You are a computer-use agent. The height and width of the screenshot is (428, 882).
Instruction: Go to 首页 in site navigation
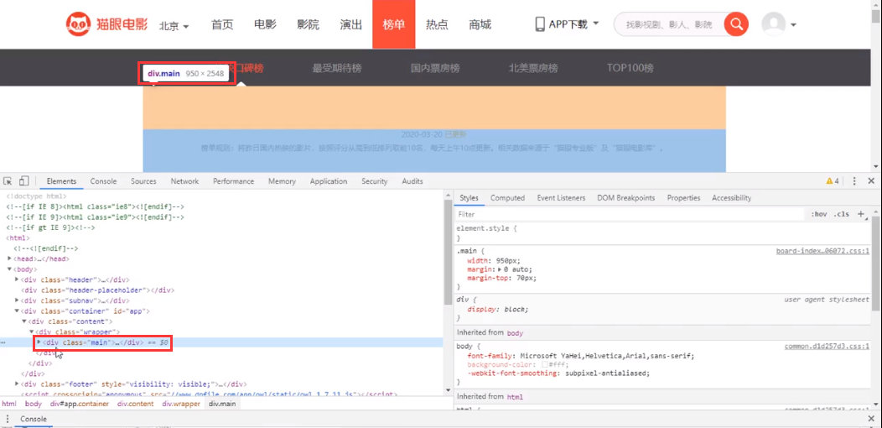pos(222,24)
